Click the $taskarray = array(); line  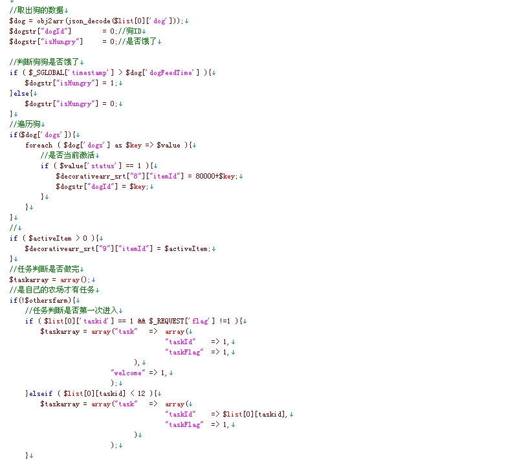tap(52, 279)
